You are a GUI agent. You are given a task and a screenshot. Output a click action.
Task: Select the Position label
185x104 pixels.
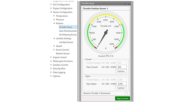coord(60,23)
